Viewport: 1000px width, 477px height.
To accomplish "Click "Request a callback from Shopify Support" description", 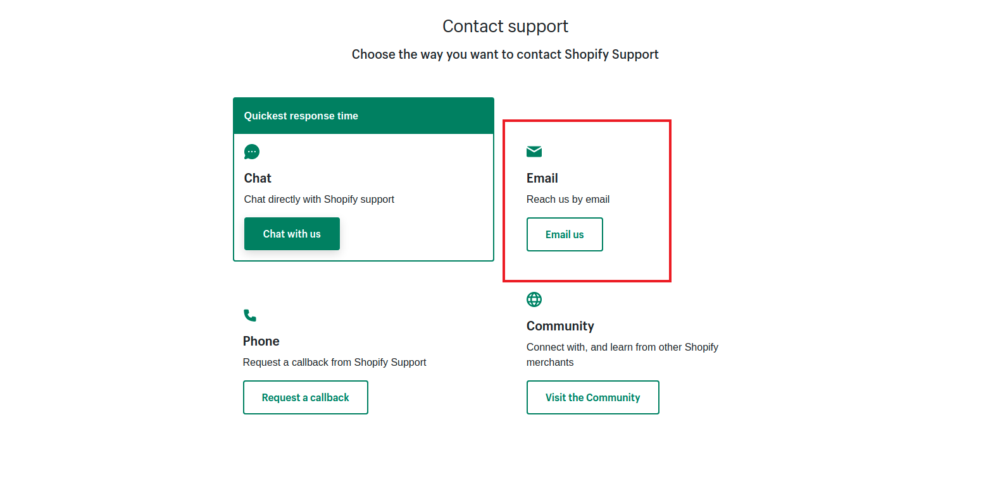I will (334, 362).
